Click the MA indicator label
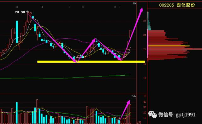Viewport: 202px width, 124px height. click(134, 3)
